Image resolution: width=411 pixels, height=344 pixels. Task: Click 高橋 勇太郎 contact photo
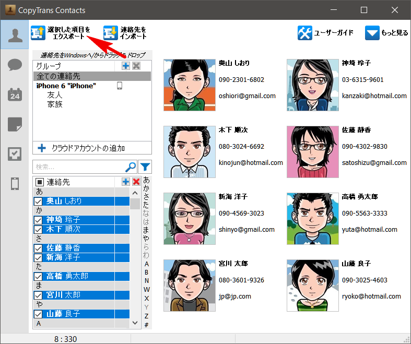click(x=313, y=219)
